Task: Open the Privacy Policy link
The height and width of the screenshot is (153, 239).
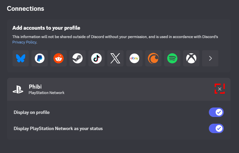Action: (x=24, y=42)
